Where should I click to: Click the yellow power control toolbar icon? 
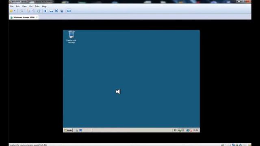11,11
